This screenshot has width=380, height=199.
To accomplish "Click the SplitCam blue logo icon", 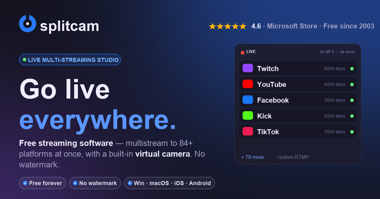I will (28, 24).
